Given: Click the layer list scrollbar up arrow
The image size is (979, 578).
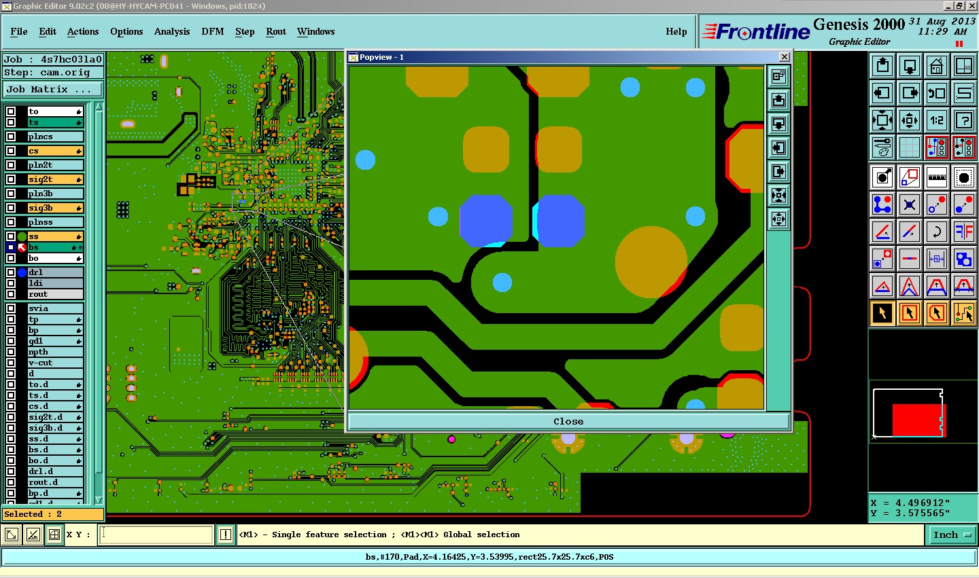Looking at the screenshot, I should point(99,107).
